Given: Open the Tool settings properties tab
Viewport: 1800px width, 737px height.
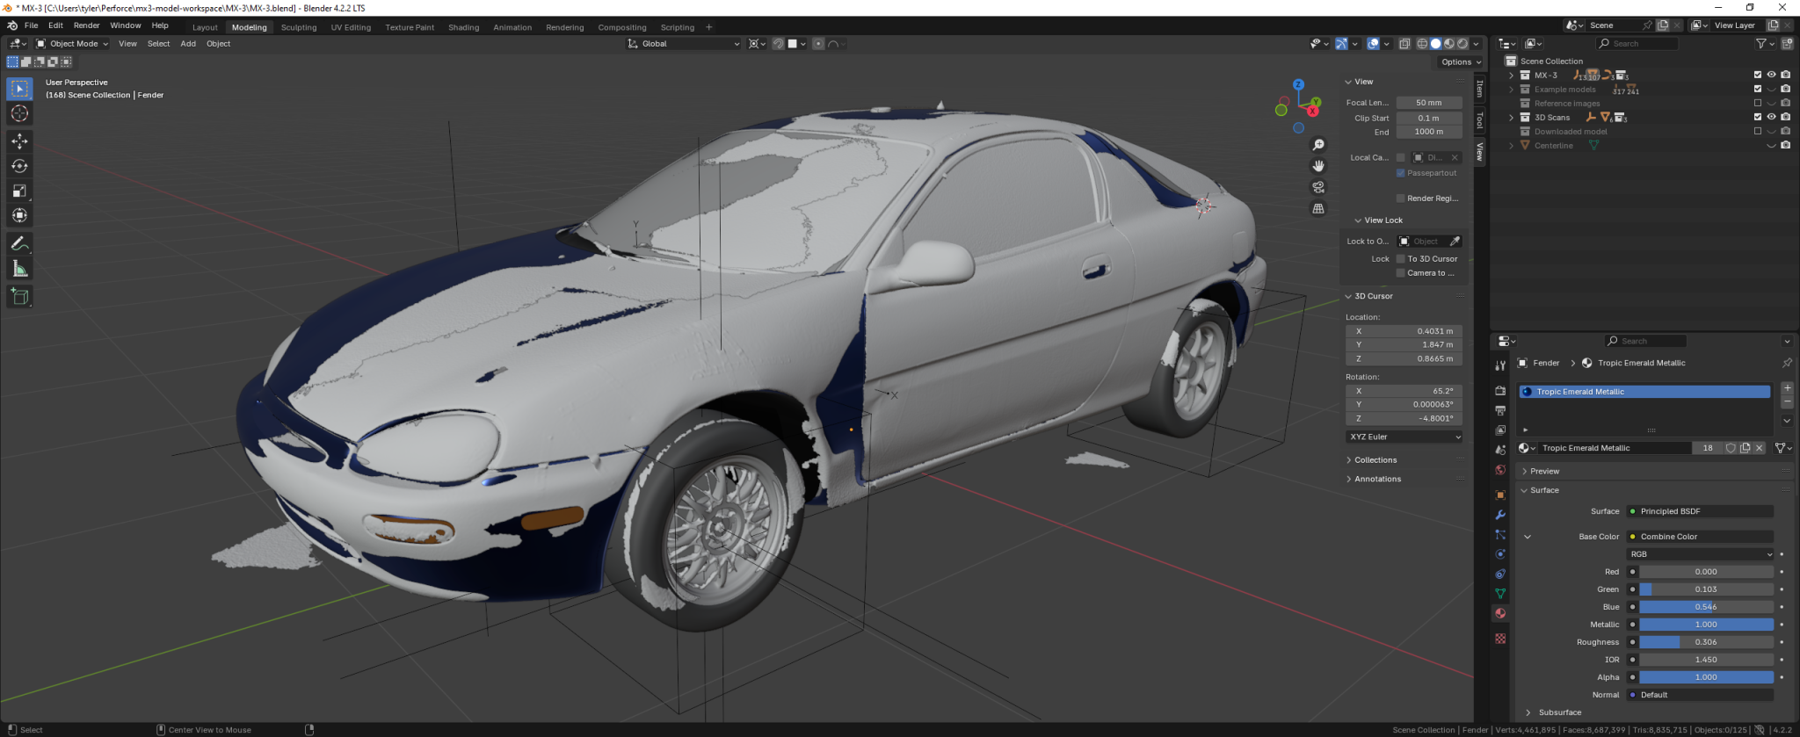Looking at the screenshot, I should [1500, 365].
